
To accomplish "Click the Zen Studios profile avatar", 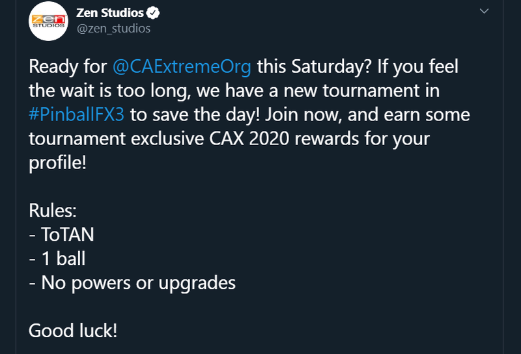I will click(49, 23).
